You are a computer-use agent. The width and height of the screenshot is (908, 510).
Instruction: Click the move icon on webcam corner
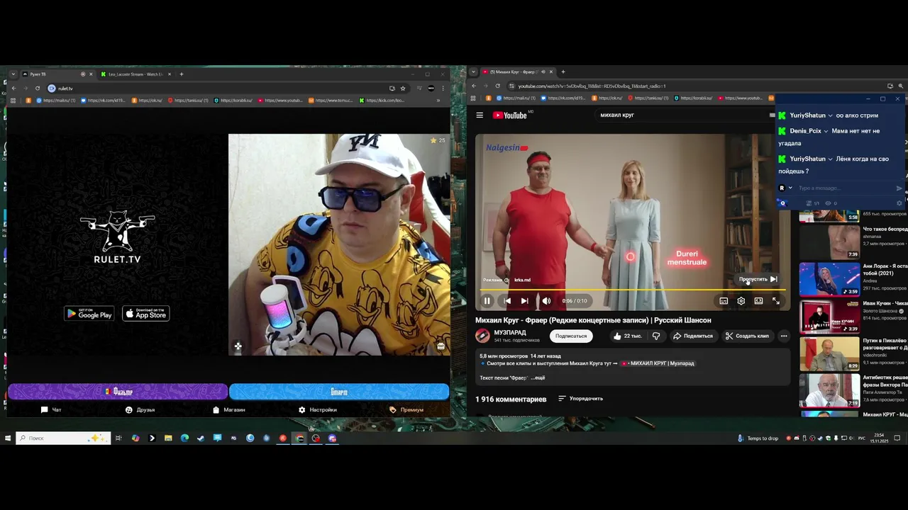coord(238,346)
